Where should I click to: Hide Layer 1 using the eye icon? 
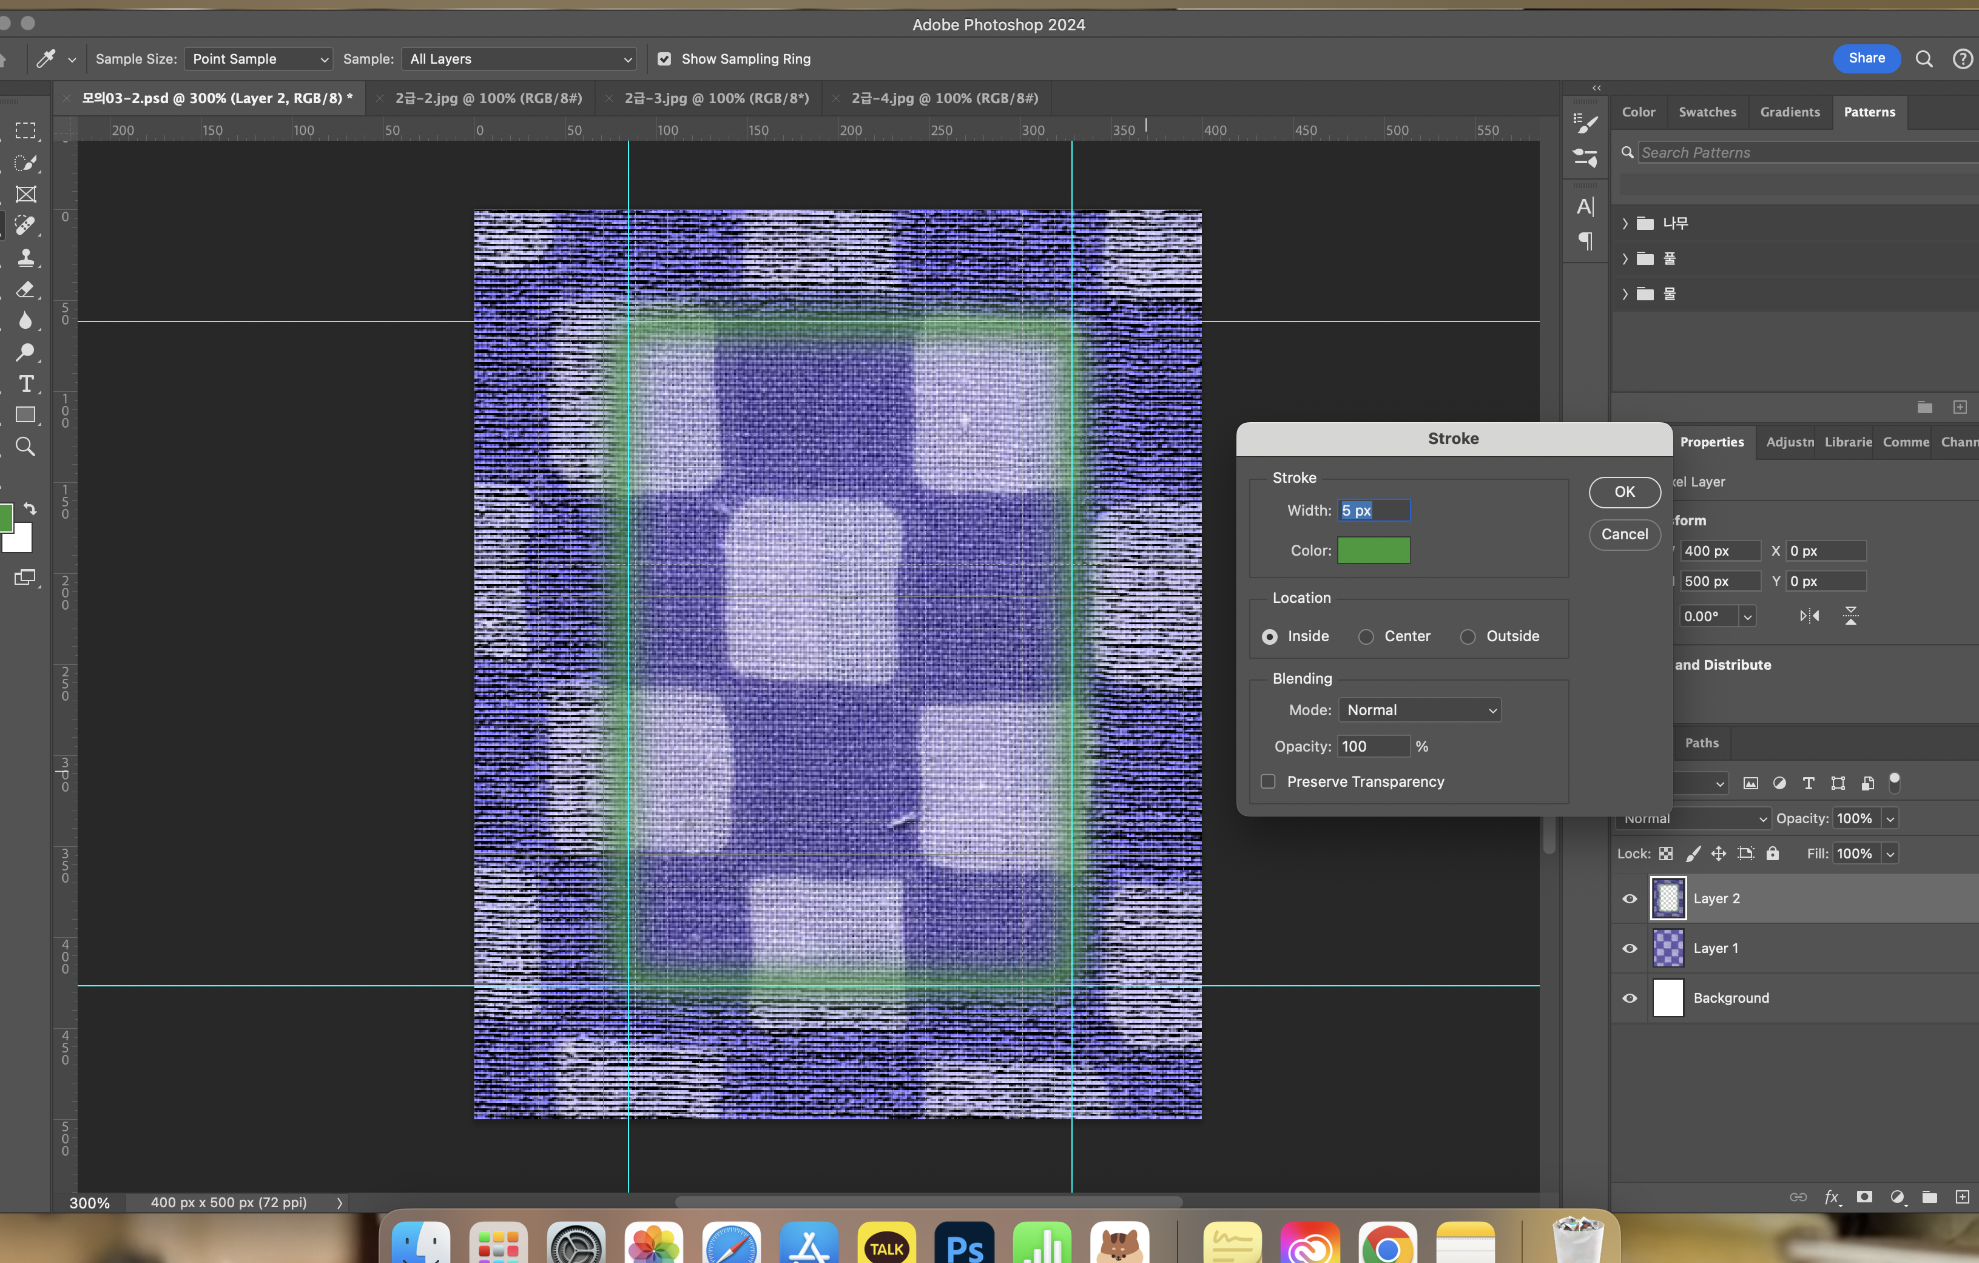tap(1630, 948)
